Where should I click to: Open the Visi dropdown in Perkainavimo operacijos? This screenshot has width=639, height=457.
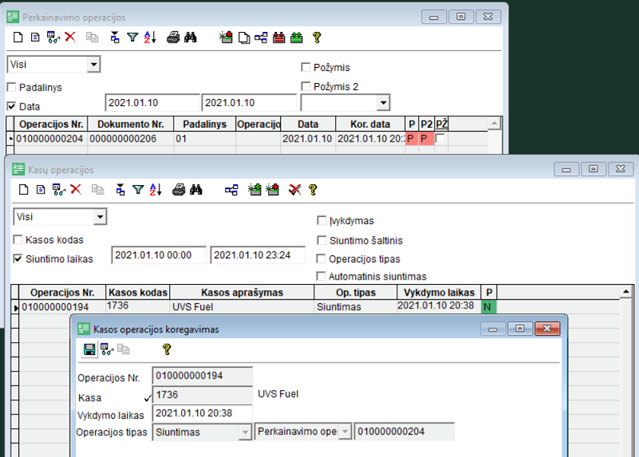point(93,65)
